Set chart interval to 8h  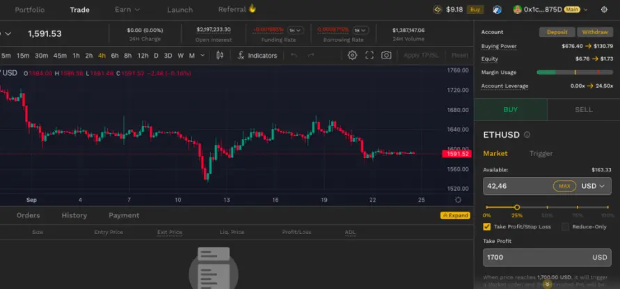point(128,56)
